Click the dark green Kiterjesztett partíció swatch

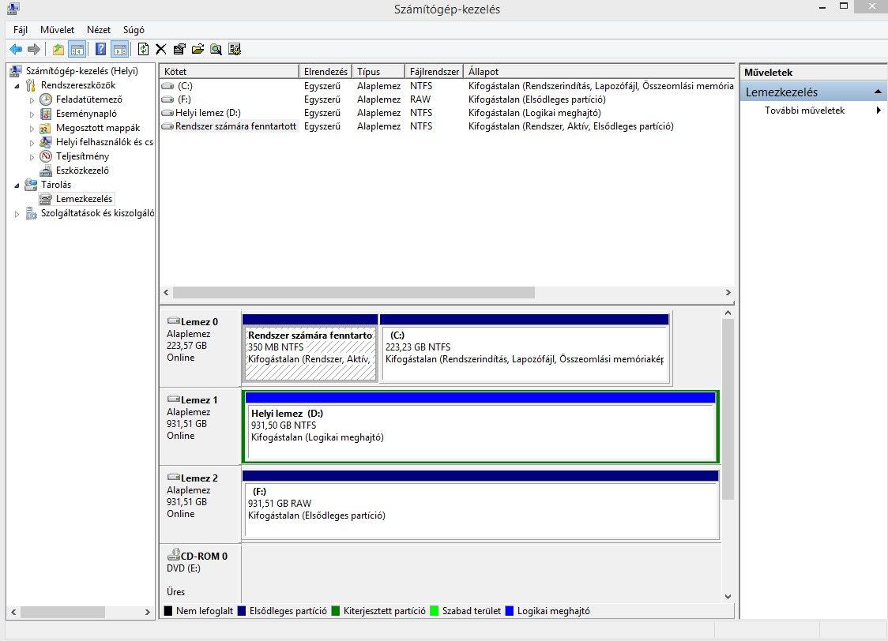(x=335, y=611)
